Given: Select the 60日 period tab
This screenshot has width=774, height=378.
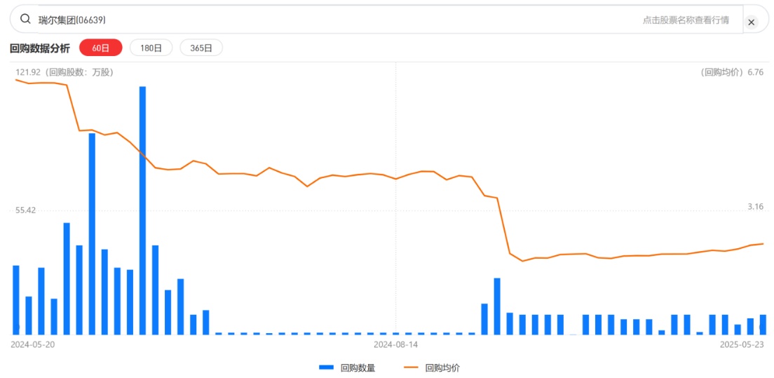Looking at the screenshot, I should click(x=101, y=48).
